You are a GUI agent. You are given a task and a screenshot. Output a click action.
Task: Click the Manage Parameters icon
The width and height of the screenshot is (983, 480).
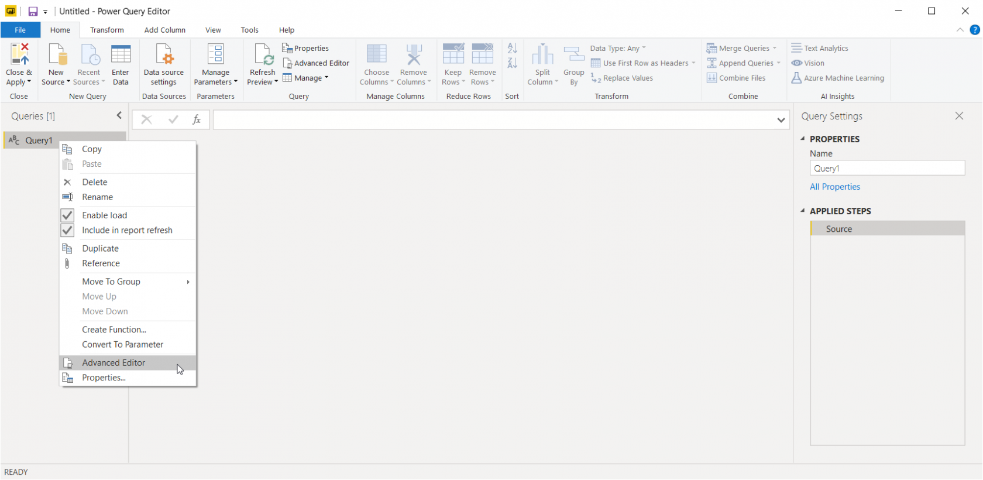pyautogui.click(x=215, y=54)
